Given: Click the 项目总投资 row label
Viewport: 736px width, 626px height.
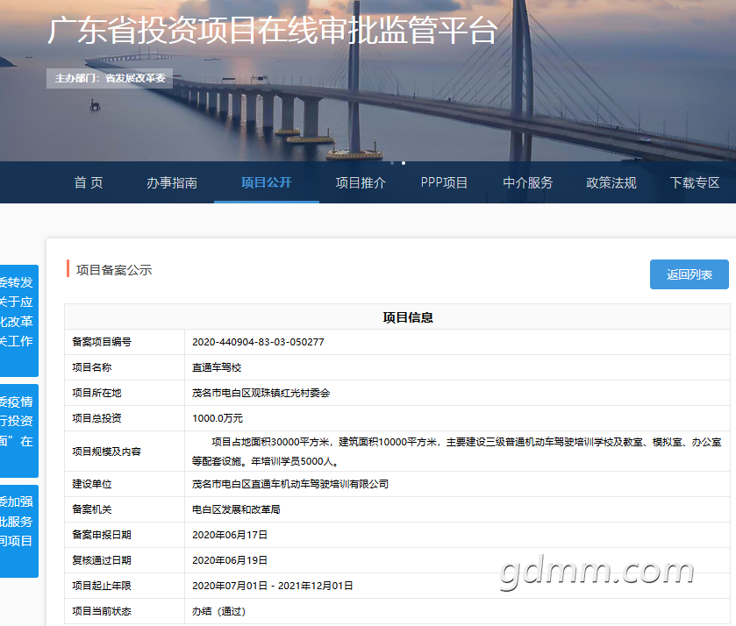Looking at the screenshot, I should [96, 418].
